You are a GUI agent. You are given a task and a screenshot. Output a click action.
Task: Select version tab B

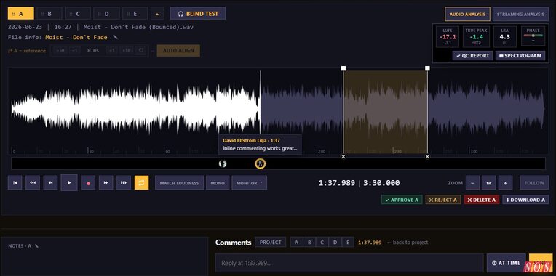pos(49,14)
